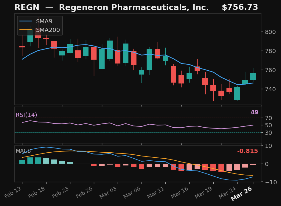Hide the RSI(14) indicator via its label
This screenshot has width=281, height=206.
point(26,114)
